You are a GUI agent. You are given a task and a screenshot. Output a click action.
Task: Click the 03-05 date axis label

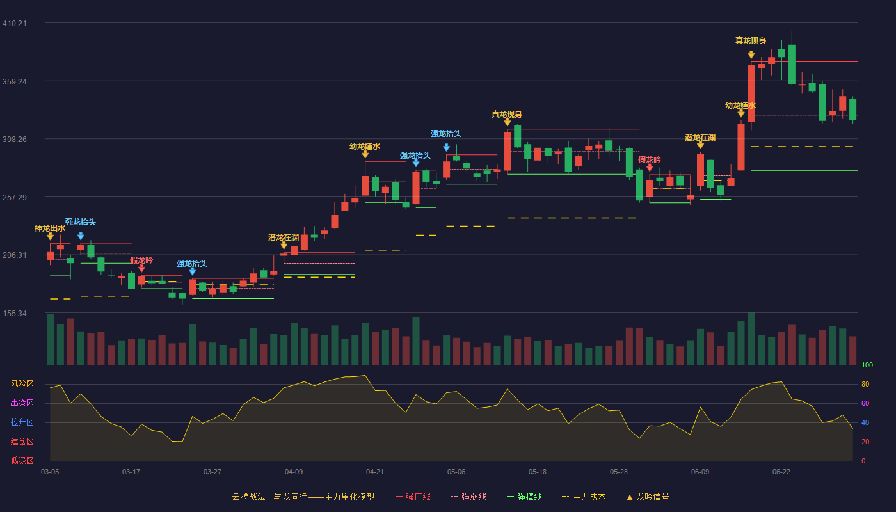50,472
